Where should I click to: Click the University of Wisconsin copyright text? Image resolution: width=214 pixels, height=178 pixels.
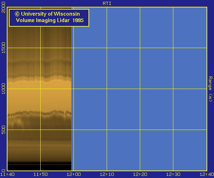point(47,14)
